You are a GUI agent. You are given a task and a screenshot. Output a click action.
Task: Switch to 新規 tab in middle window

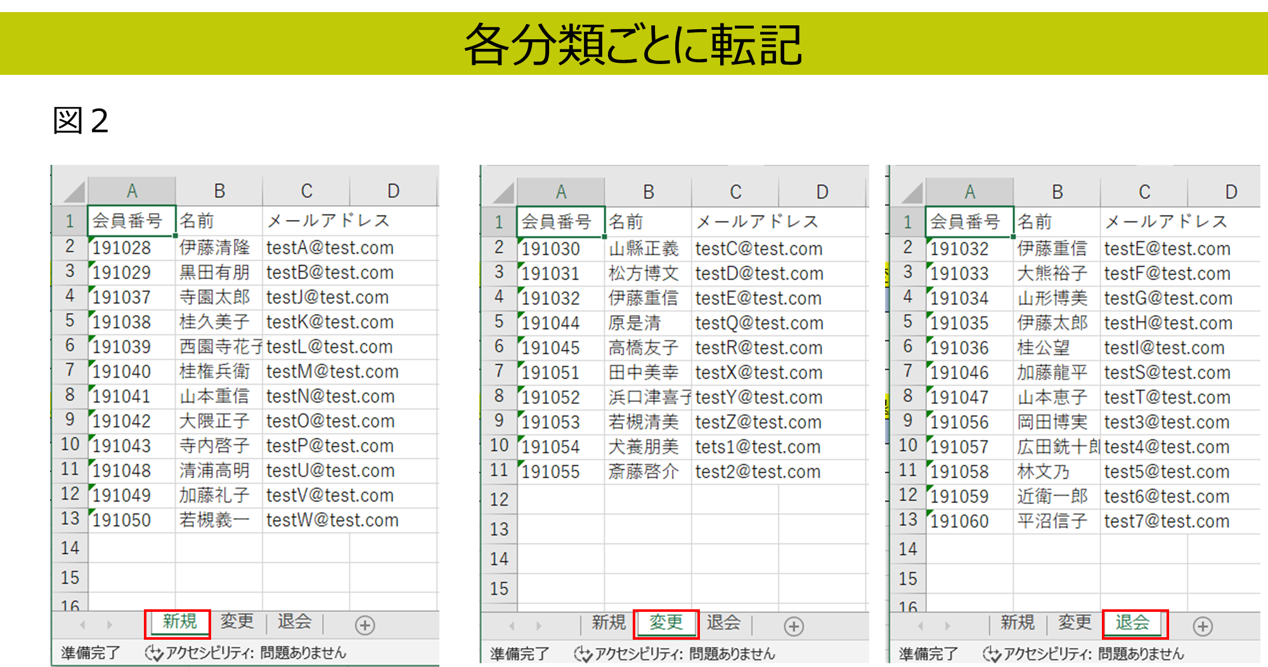[x=609, y=623]
